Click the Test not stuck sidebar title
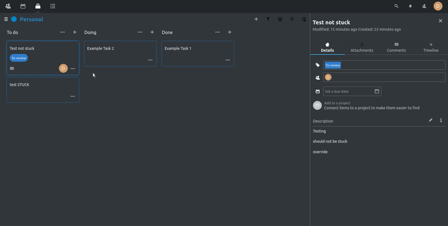Viewport: 448px width, 226px height. [x=331, y=22]
